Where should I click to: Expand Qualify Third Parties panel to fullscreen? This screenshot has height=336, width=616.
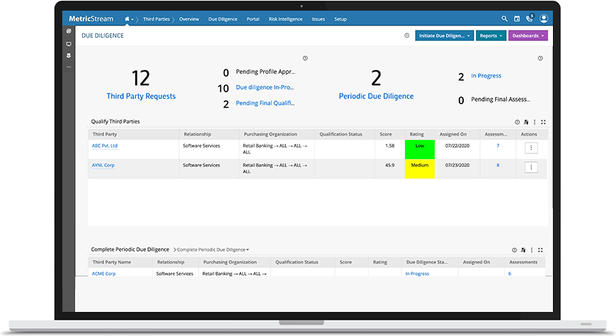[542, 122]
